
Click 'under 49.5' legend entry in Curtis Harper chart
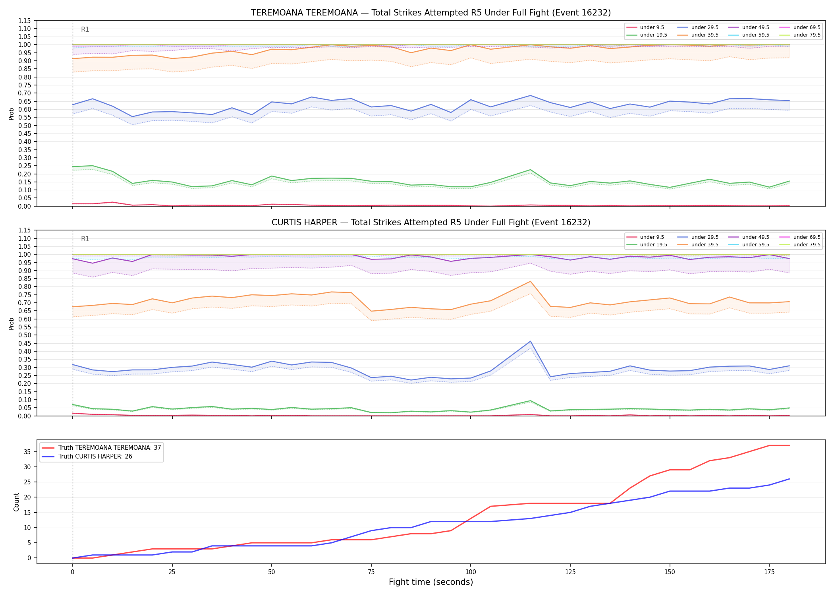(749, 237)
